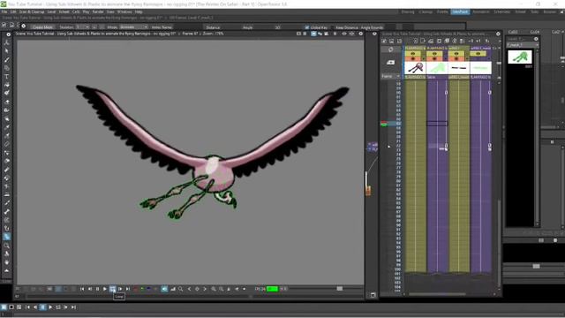Image resolution: width=565 pixels, height=318 pixels.
Task: Select the Zoom magnifier tool in the toolbox
Action: pyautogui.click(x=6, y=246)
